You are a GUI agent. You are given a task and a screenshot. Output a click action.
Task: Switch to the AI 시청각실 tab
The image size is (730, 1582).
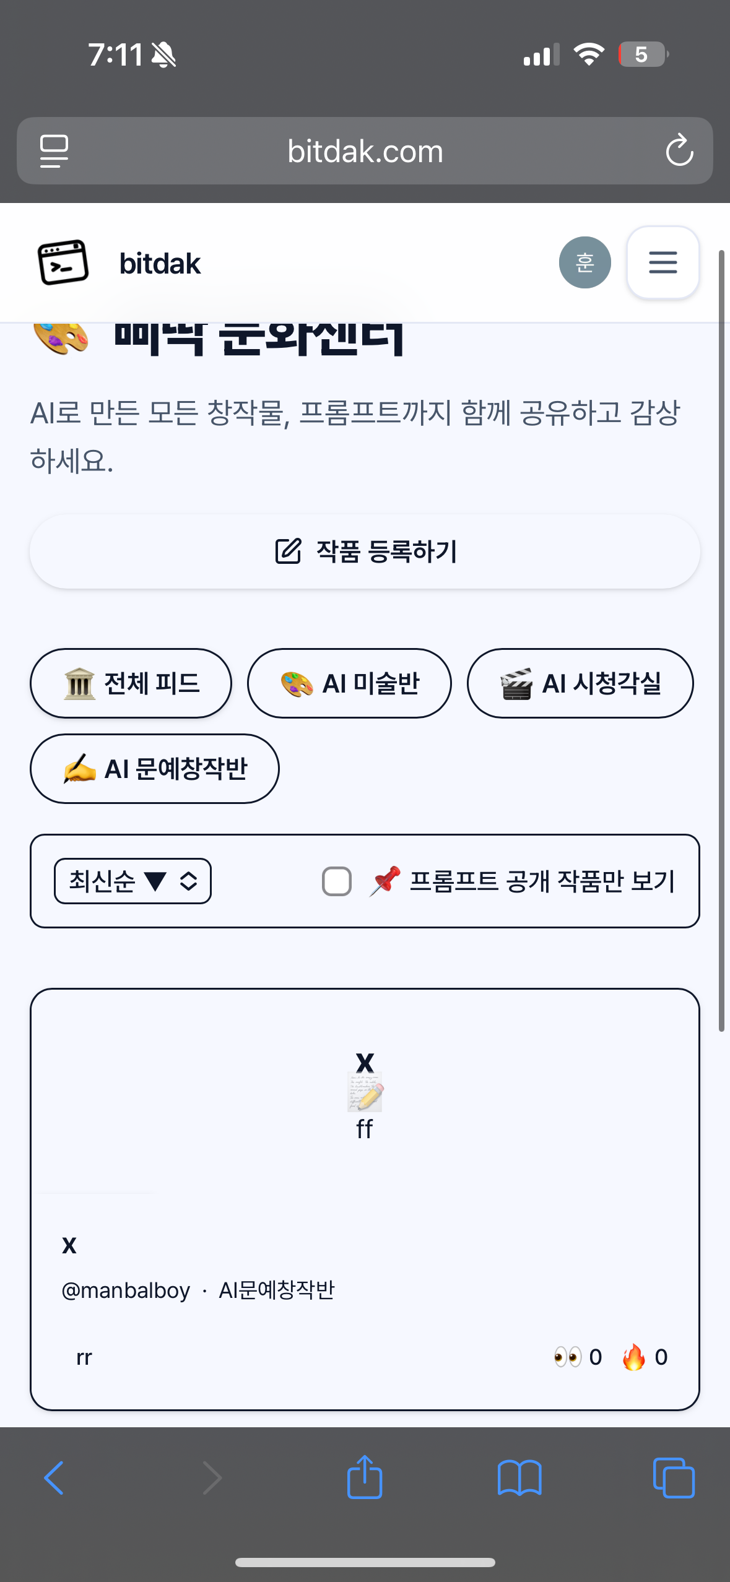click(x=580, y=683)
